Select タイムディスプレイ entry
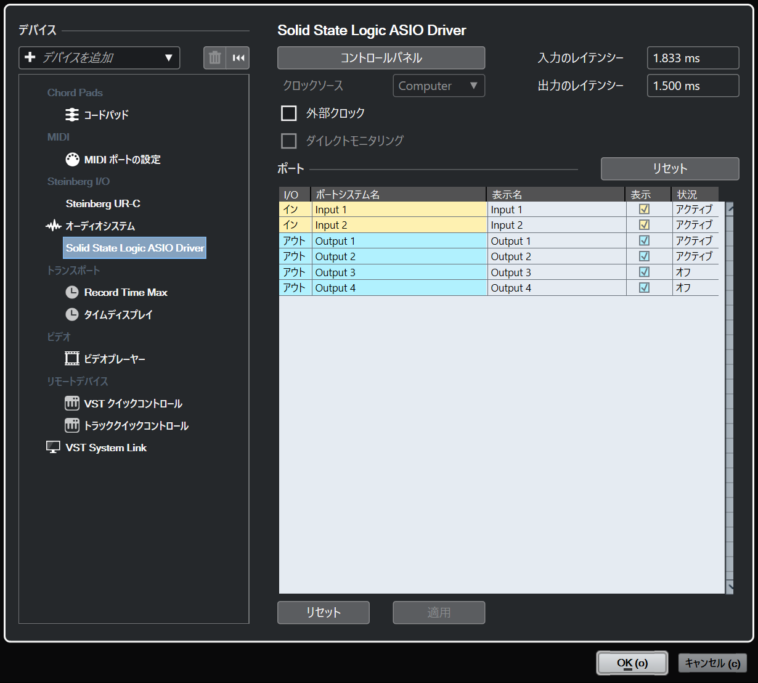Viewport: 758px width, 683px height. point(118,314)
